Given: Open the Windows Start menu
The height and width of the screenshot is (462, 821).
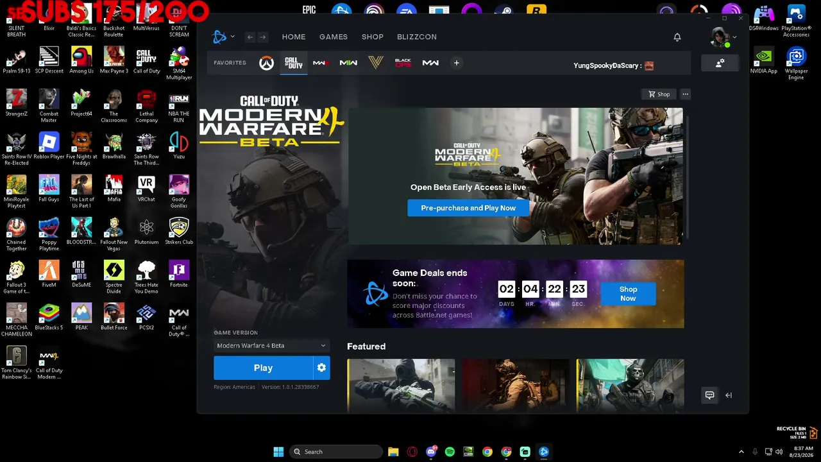Looking at the screenshot, I should pos(278,452).
